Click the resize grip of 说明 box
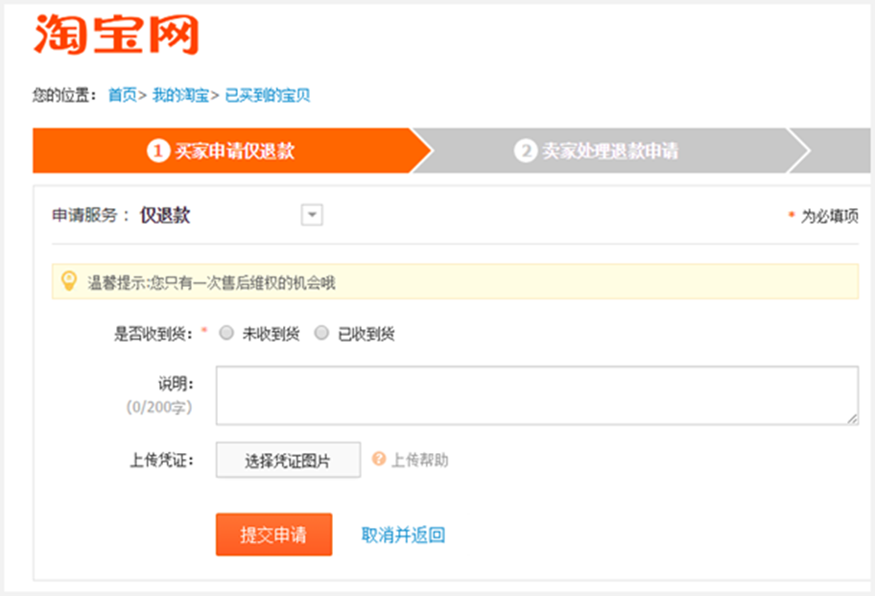This screenshot has height=596, width=875. pyautogui.click(x=852, y=418)
